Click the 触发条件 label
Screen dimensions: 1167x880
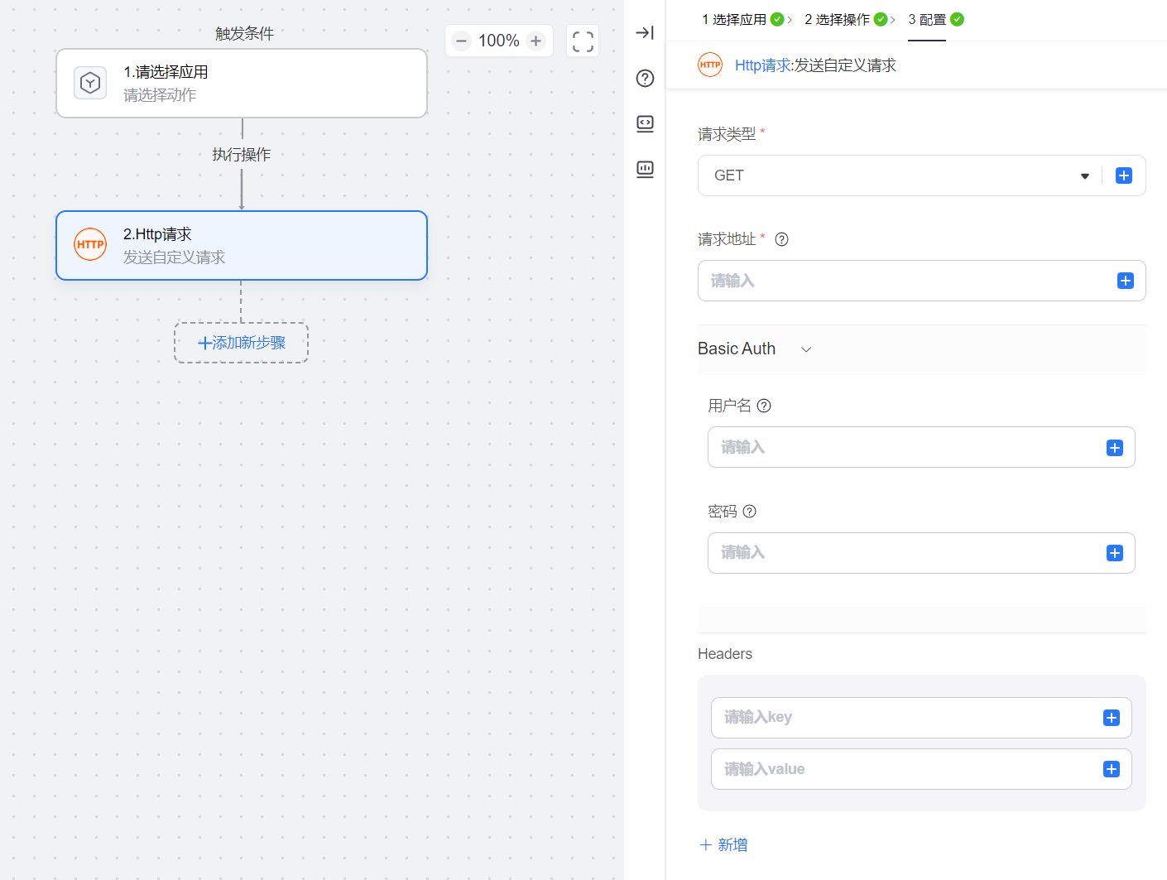click(244, 33)
